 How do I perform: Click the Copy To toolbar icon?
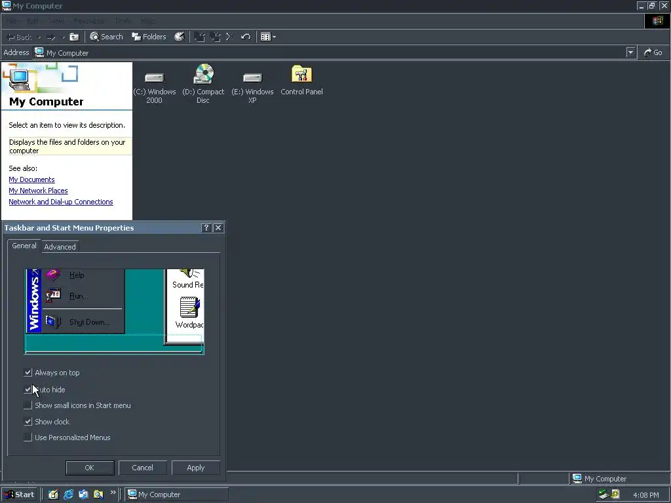click(215, 37)
